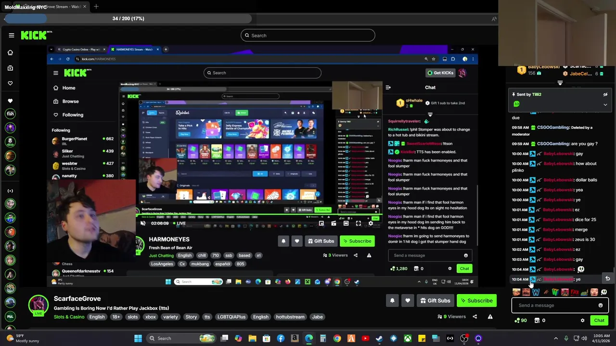This screenshot has height=346, width=616.
Task: Collapse the outer chat leaderboard handle
Action: pyautogui.click(x=560, y=83)
